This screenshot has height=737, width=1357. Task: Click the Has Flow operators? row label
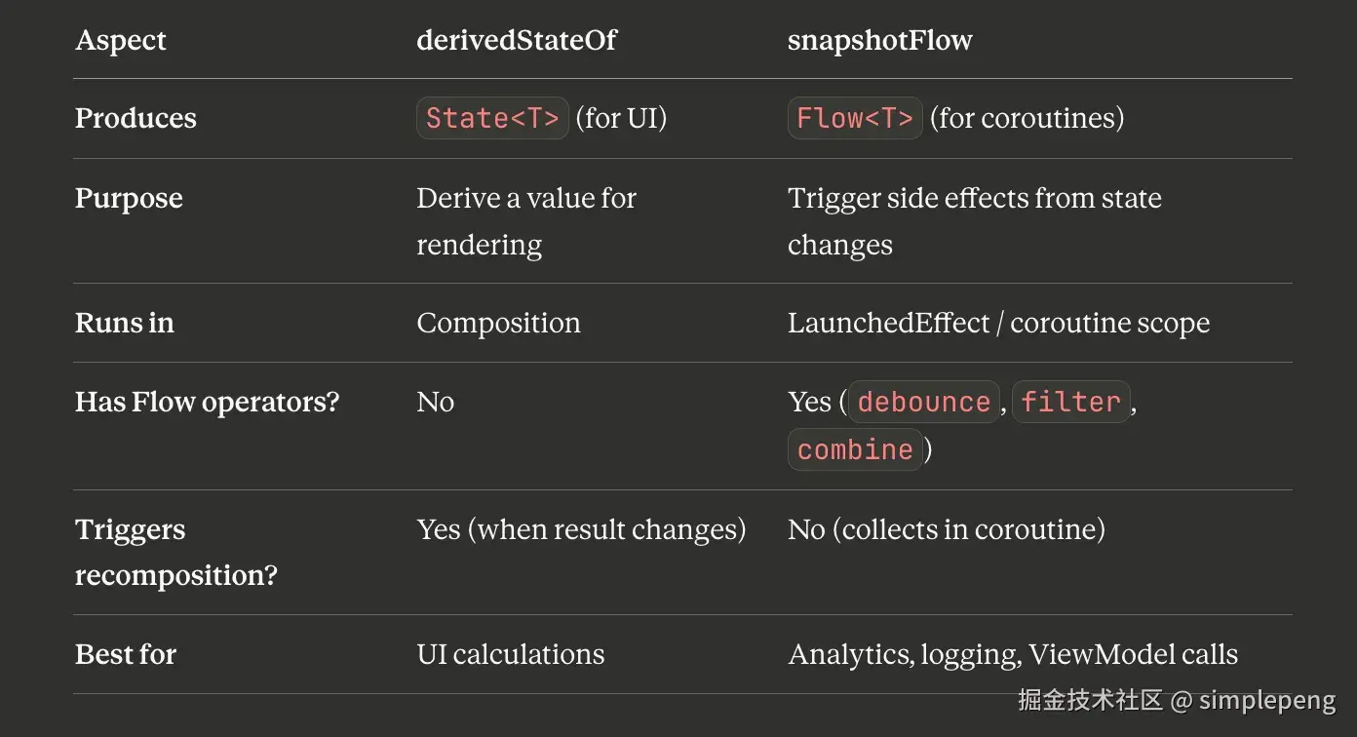tap(207, 402)
